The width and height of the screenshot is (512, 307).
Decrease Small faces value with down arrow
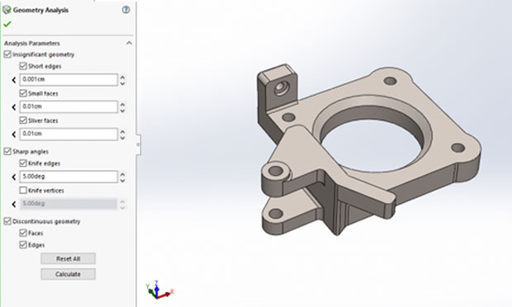tap(122, 110)
